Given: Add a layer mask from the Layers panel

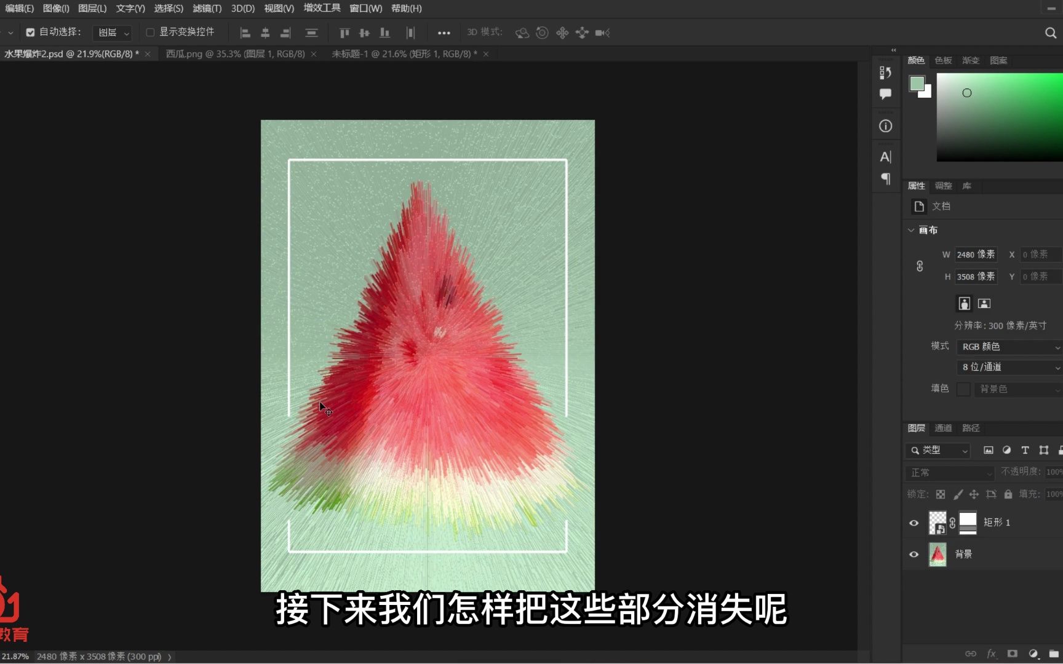Looking at the screenshot, I should tap(1012, 654).
